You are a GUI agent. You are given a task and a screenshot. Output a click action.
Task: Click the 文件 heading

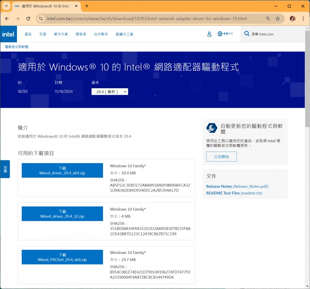click(211, 176)
